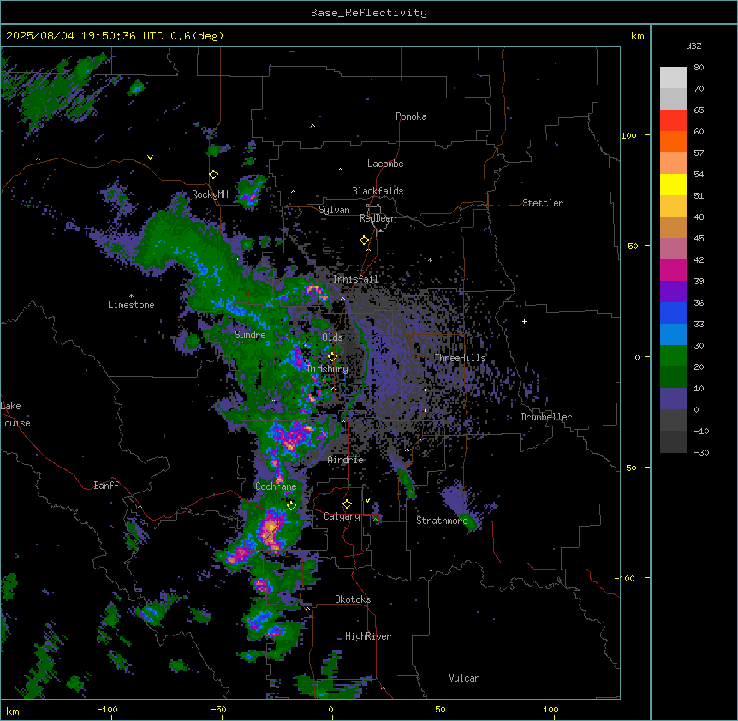Click the white plus marker north of Drumheller
Viewport: 738px width, 721px height.
[x=524, y=321]
